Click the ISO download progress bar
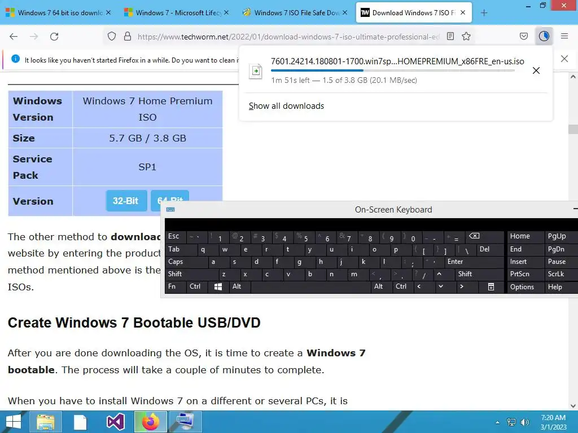 (393, 70)
